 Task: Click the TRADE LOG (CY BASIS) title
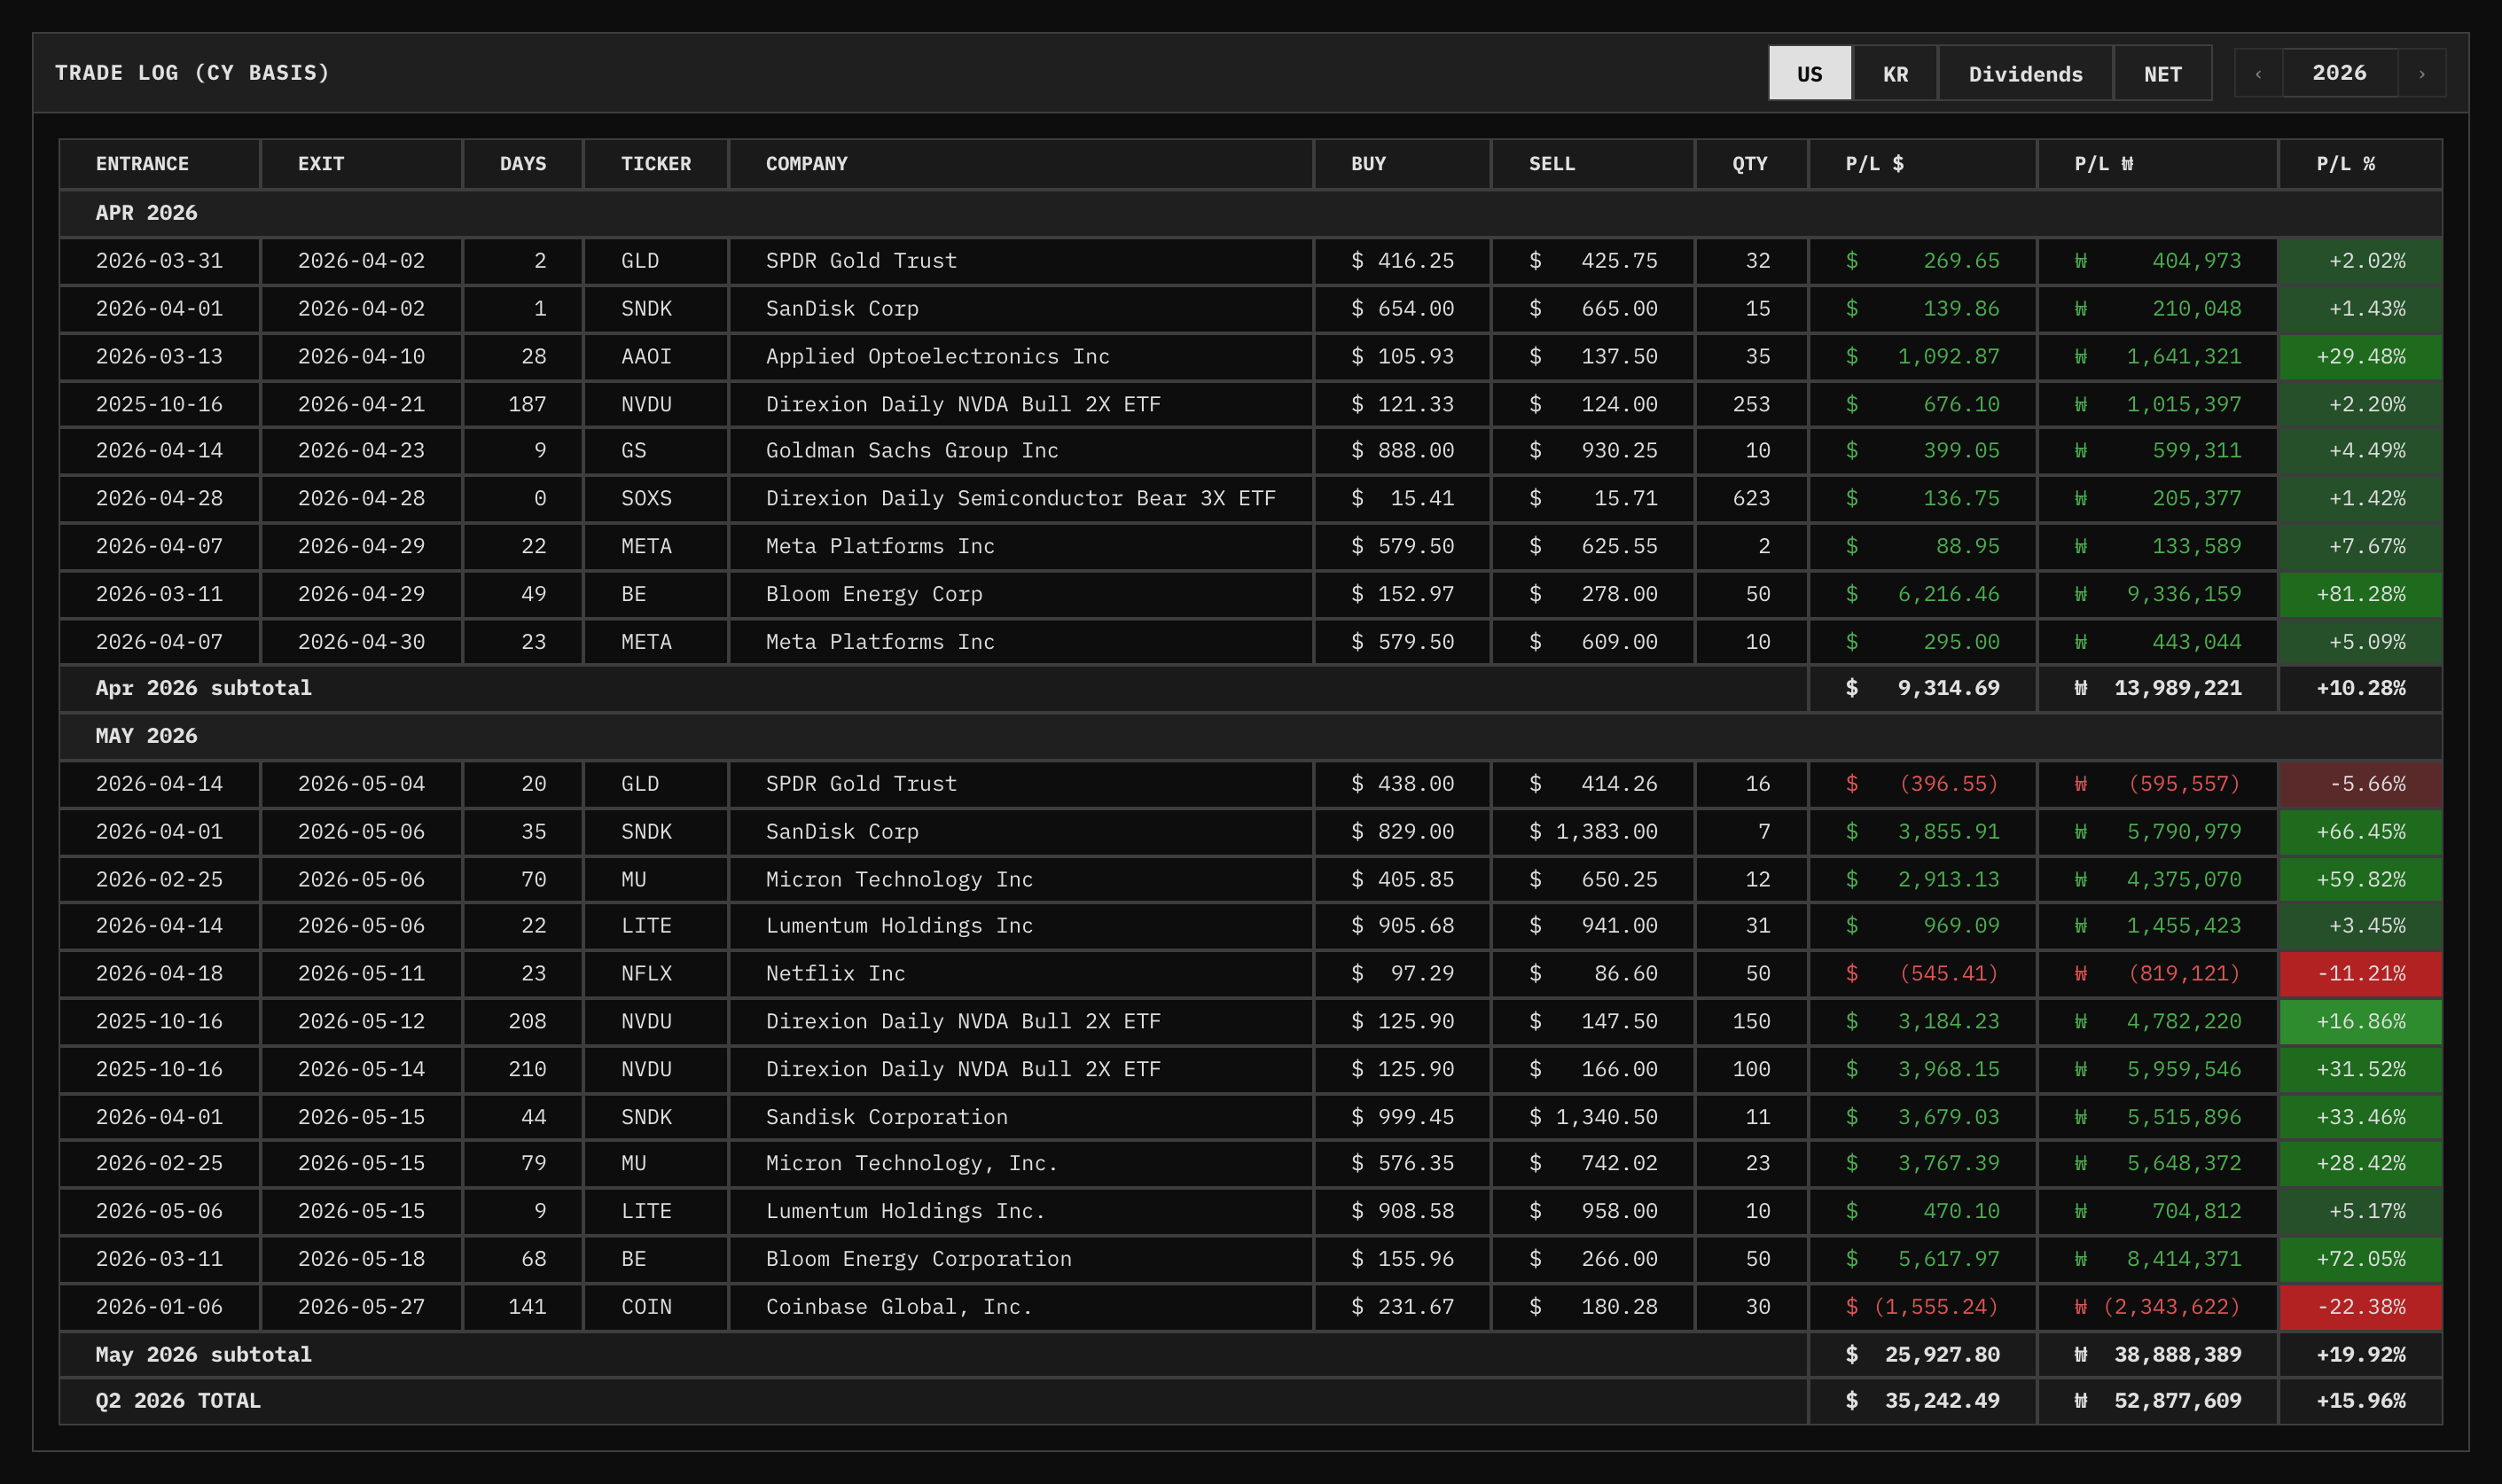click(192, 73)
